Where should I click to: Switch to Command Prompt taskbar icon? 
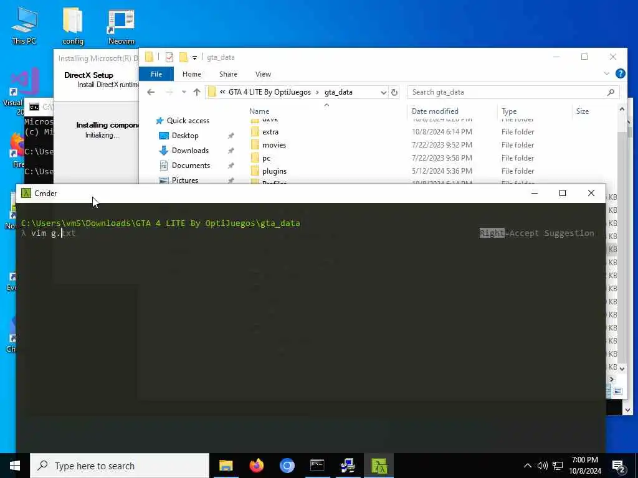[x=317, y=466]
